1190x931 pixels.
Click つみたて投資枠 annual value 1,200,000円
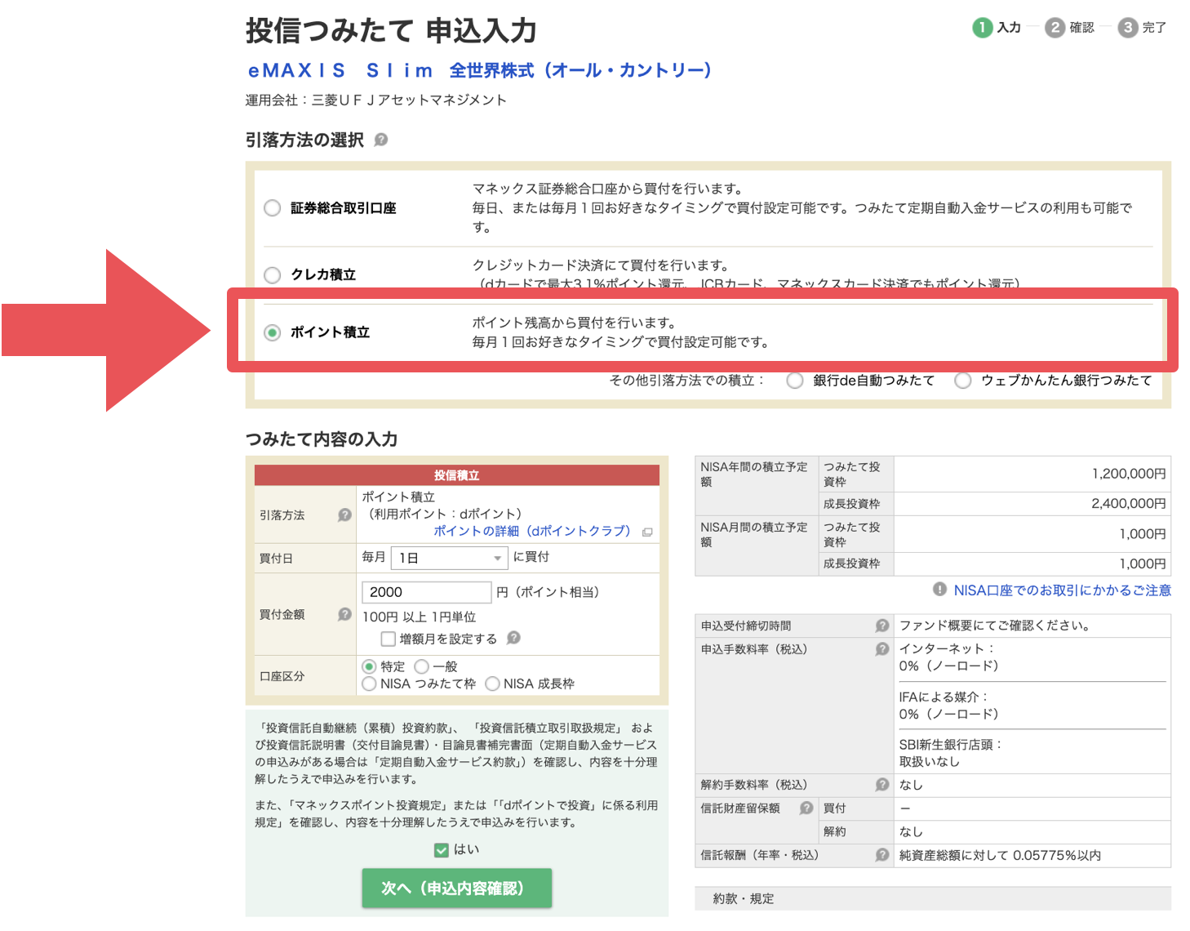(x=1129, y=474)
